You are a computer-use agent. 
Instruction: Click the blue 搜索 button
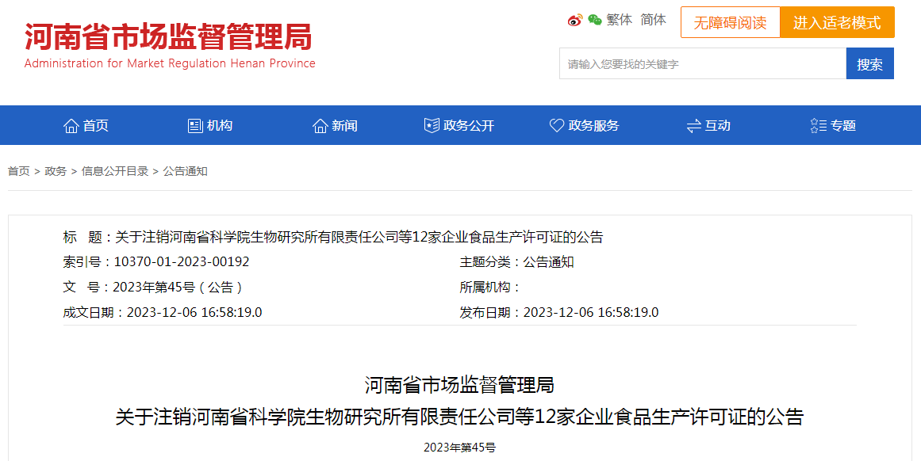(x=870, y=63)
